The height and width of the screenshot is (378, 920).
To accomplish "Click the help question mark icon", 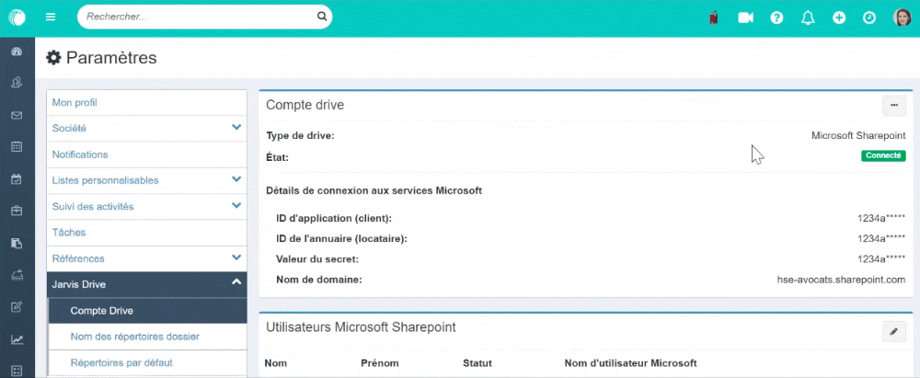I will pyautogui.click(x=776, y=17).
